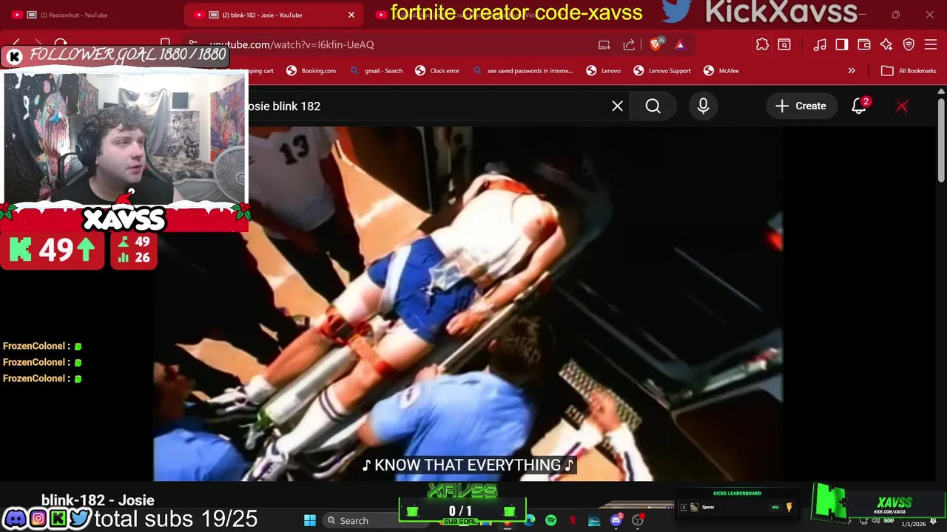Share this page via the share icon
947x532 pixels.
pyautogui.click(x=629, y=44)
